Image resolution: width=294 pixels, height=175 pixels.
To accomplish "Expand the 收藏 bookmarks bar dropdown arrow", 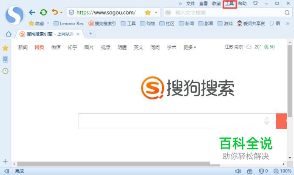I will 48,23.
